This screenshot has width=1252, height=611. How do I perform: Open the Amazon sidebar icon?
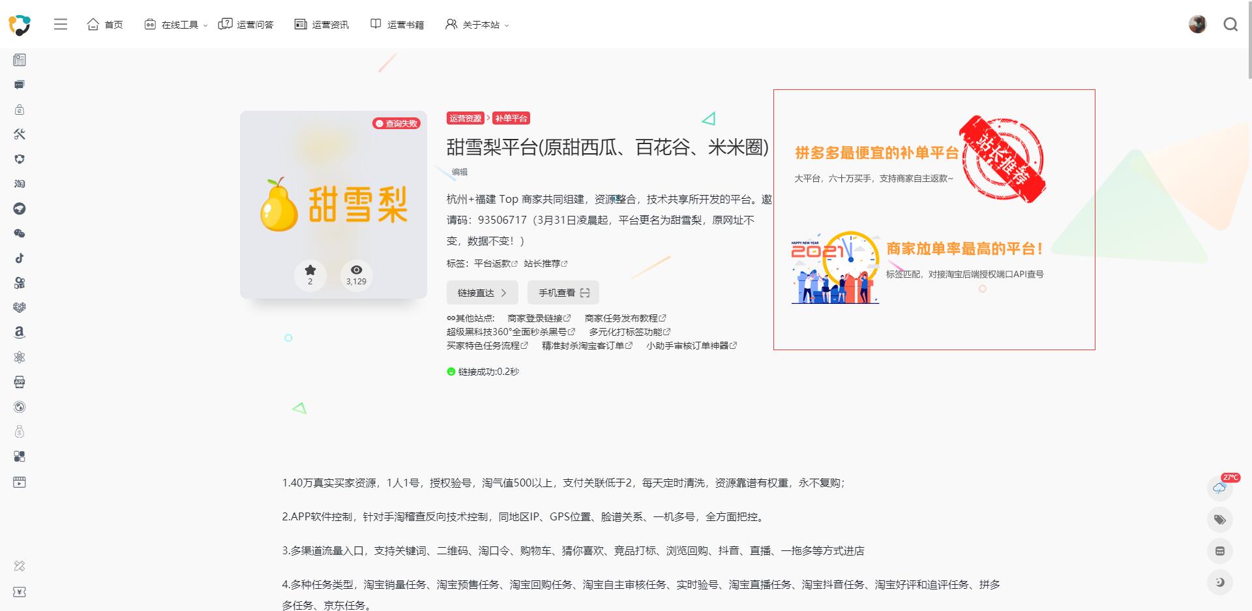tap(20, 333)
